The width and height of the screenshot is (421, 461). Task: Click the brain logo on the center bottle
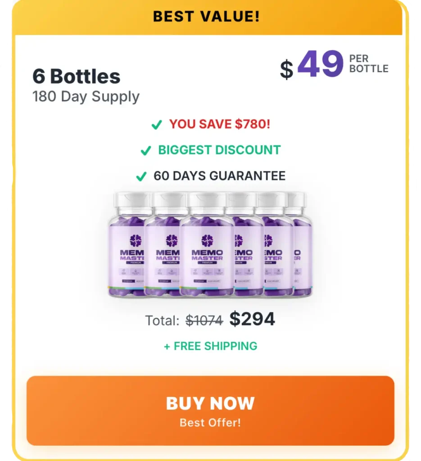[207, 240]
